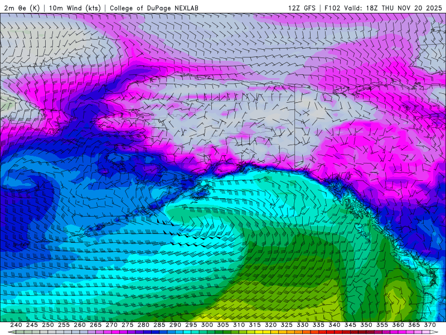This screenshot has height=335, width=446.
Task: Click the 365 value on the color scale
Action: coord(414,325)
